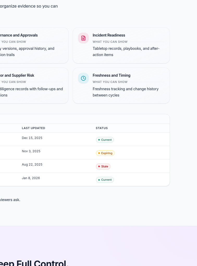
Task: Toggle the Stale status badge
Action: coord(103,166)
